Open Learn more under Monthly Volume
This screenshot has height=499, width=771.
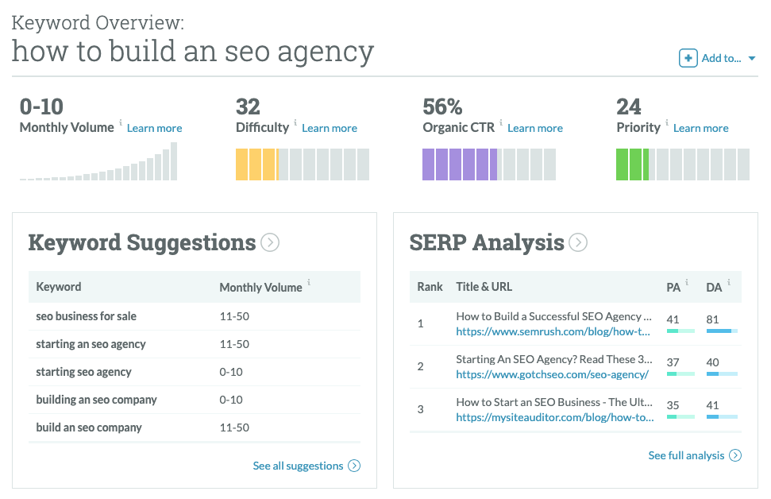[x=154, y=128]
